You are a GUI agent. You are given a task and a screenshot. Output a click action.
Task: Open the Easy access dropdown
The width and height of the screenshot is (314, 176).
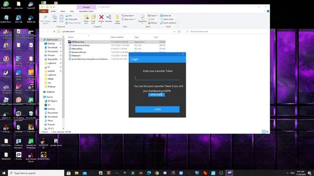tap(129, 19)
